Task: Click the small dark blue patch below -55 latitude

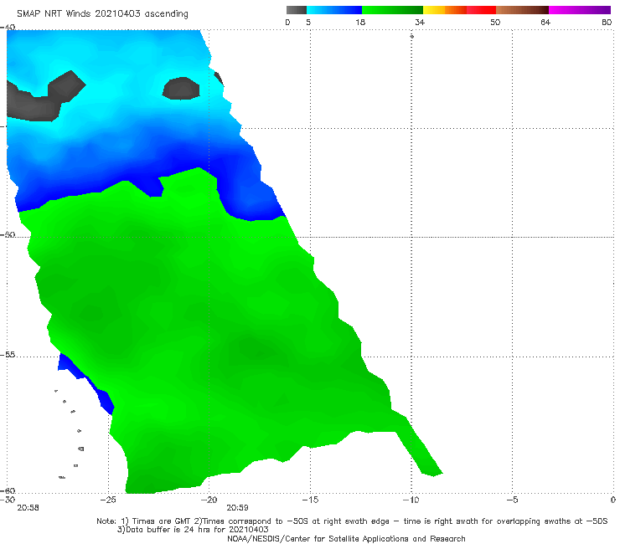Action: click(x=85, y=383)
